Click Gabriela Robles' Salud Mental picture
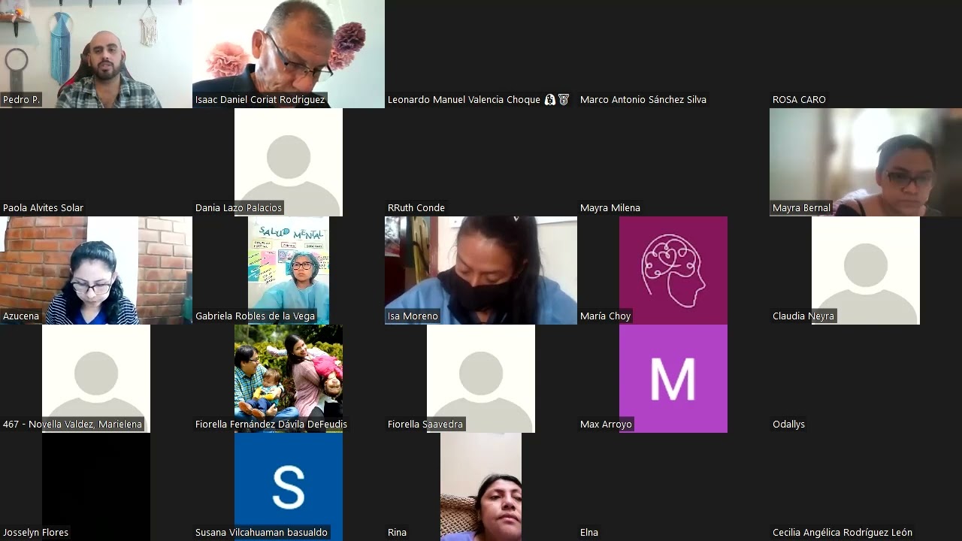This screenshot has width=962, height=541. (x=289, y=270)
